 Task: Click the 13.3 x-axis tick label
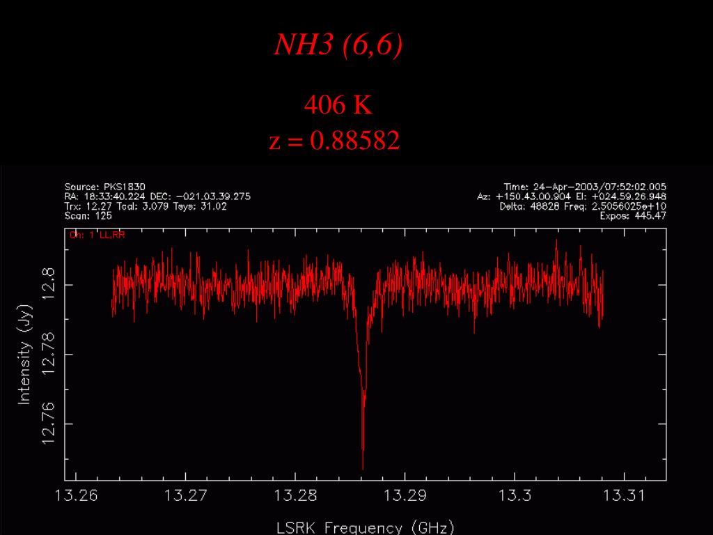[x=515, y=495]
